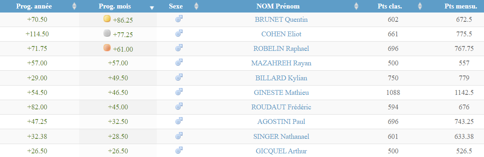Click the Prog. mois column header label
Screen dimensions: 484x157
pyautogui.click(x=115, y=6)
